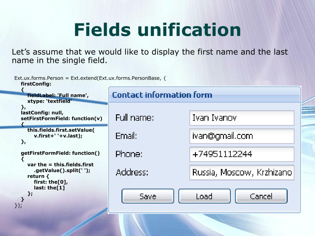Click the Save button
315x236 pixels.
point(148,196)
